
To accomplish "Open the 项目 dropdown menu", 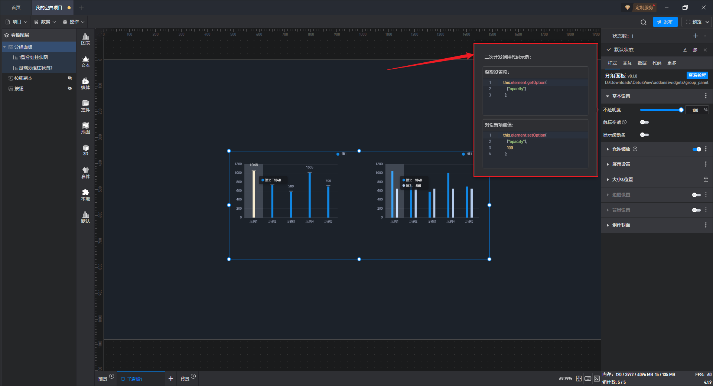I will (17, 22).
